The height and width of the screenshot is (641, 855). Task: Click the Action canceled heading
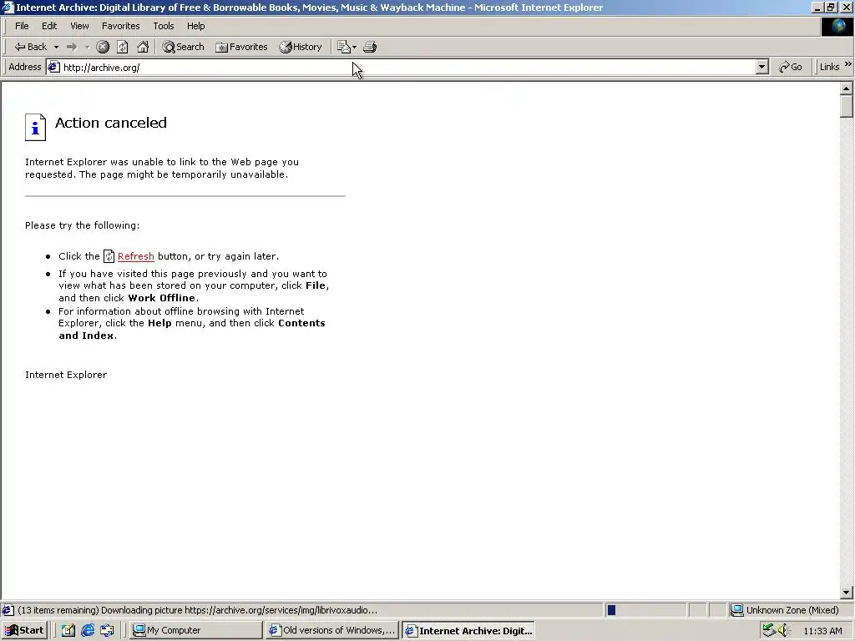click(111, 123)
